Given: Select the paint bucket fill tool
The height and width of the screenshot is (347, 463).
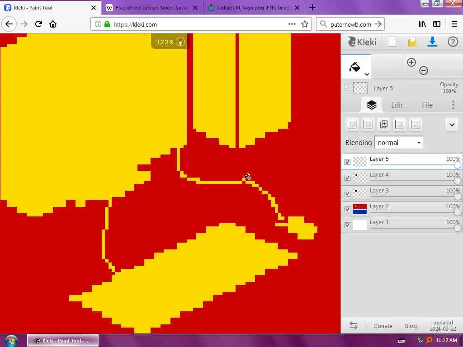Looking at the screenshot, I should (x=354, y=67).
